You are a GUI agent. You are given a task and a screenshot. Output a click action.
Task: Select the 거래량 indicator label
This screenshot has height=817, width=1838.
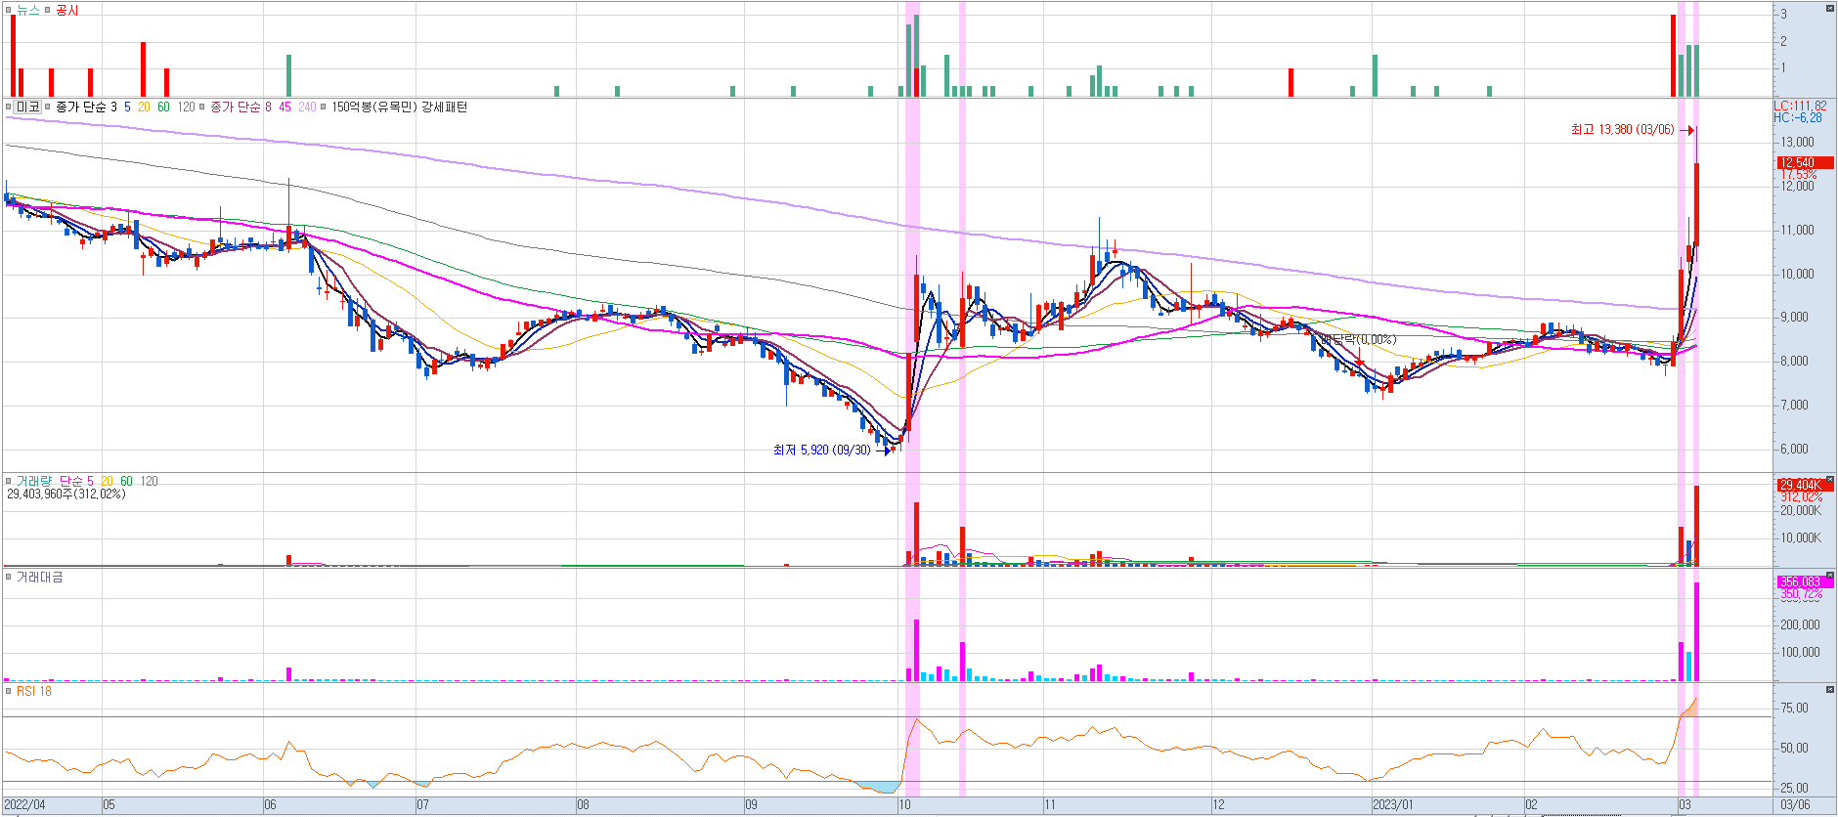[34, 481]
